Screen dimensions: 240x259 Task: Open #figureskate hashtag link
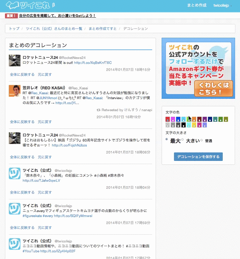click(x=32, y=216)
